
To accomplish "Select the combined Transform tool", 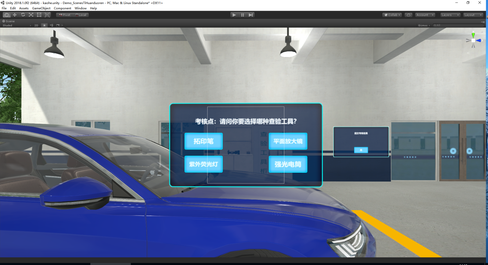I will 47,15.
